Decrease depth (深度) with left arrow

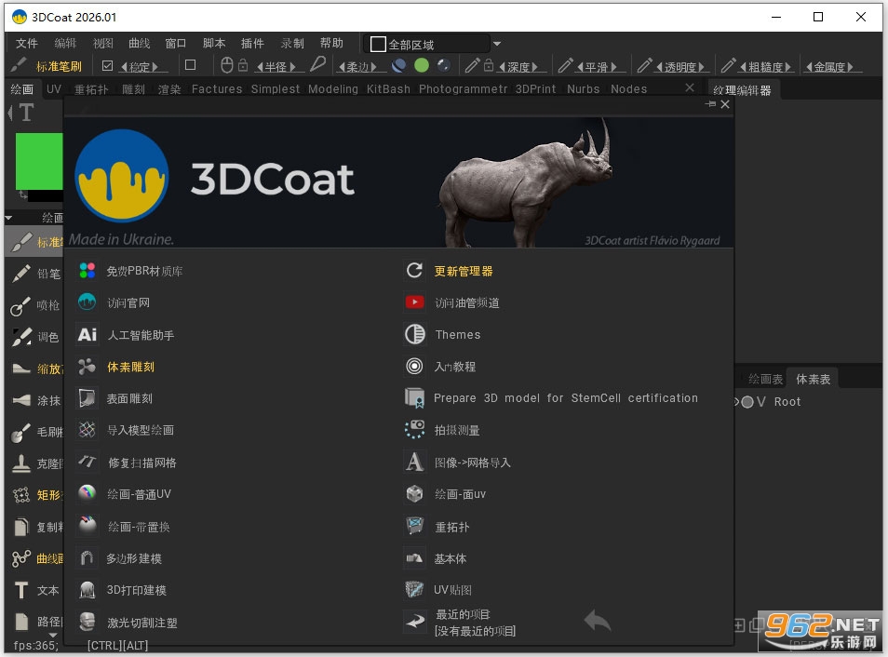[502, 67]
